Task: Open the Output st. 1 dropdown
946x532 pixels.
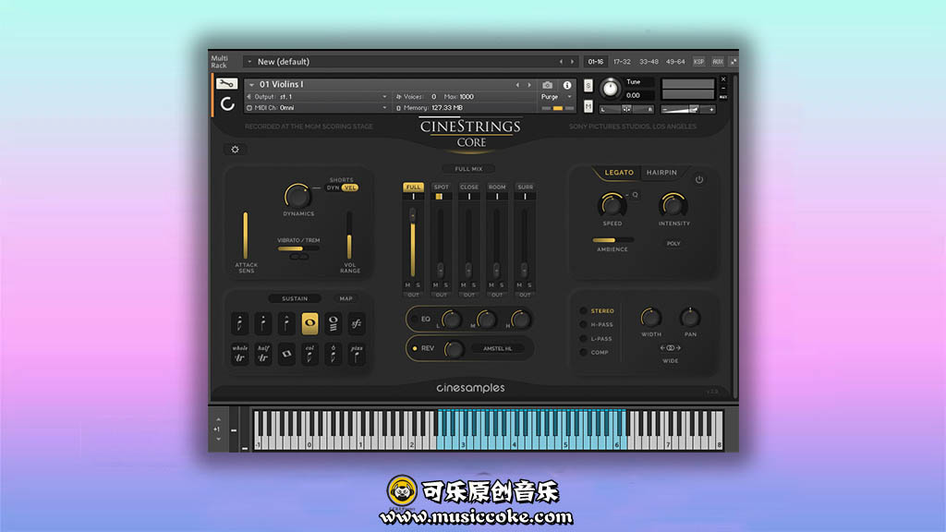Action: tap(384, 96)
